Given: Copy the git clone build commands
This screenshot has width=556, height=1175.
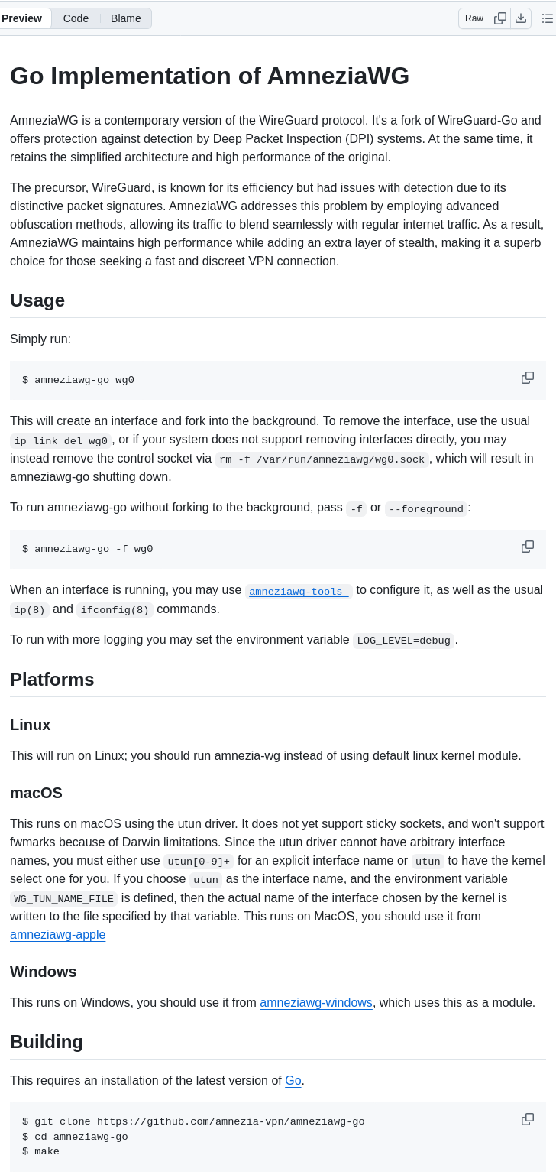Looking at the screenshot, I should (528, 1119).
